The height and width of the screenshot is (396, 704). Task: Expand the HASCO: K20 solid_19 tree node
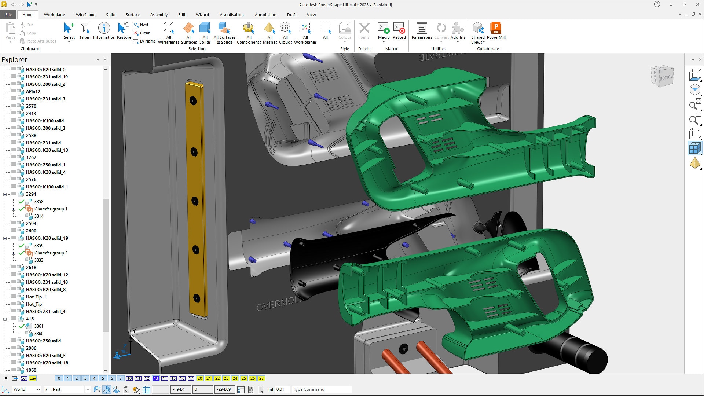click(5, 238)
